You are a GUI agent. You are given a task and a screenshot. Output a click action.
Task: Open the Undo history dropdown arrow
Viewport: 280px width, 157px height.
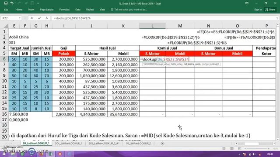click(x=15, y=3)
